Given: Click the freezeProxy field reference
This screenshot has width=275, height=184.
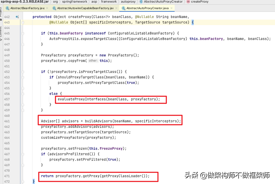Looking at the screenshot, I should click(x=111, y=148).
